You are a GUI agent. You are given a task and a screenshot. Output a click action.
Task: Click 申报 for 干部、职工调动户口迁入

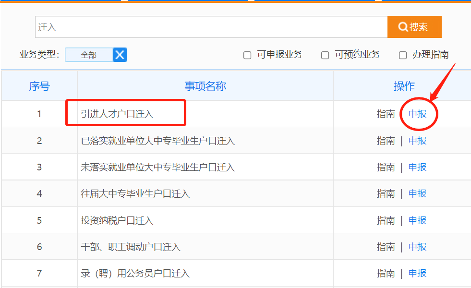pyautogui.click(x=417, y=247)
